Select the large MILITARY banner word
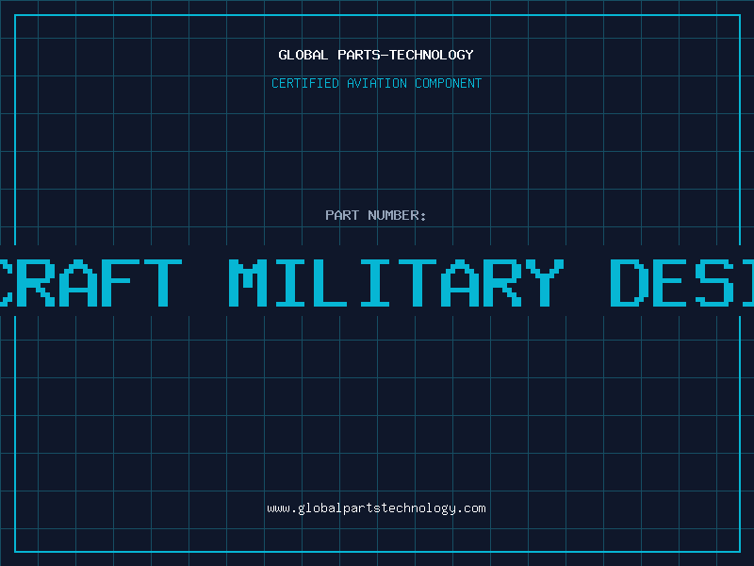This screenshot has height=566, width=754. 396,283
